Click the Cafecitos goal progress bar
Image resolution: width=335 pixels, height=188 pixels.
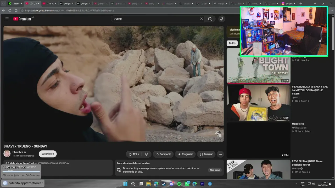[21, 172]
